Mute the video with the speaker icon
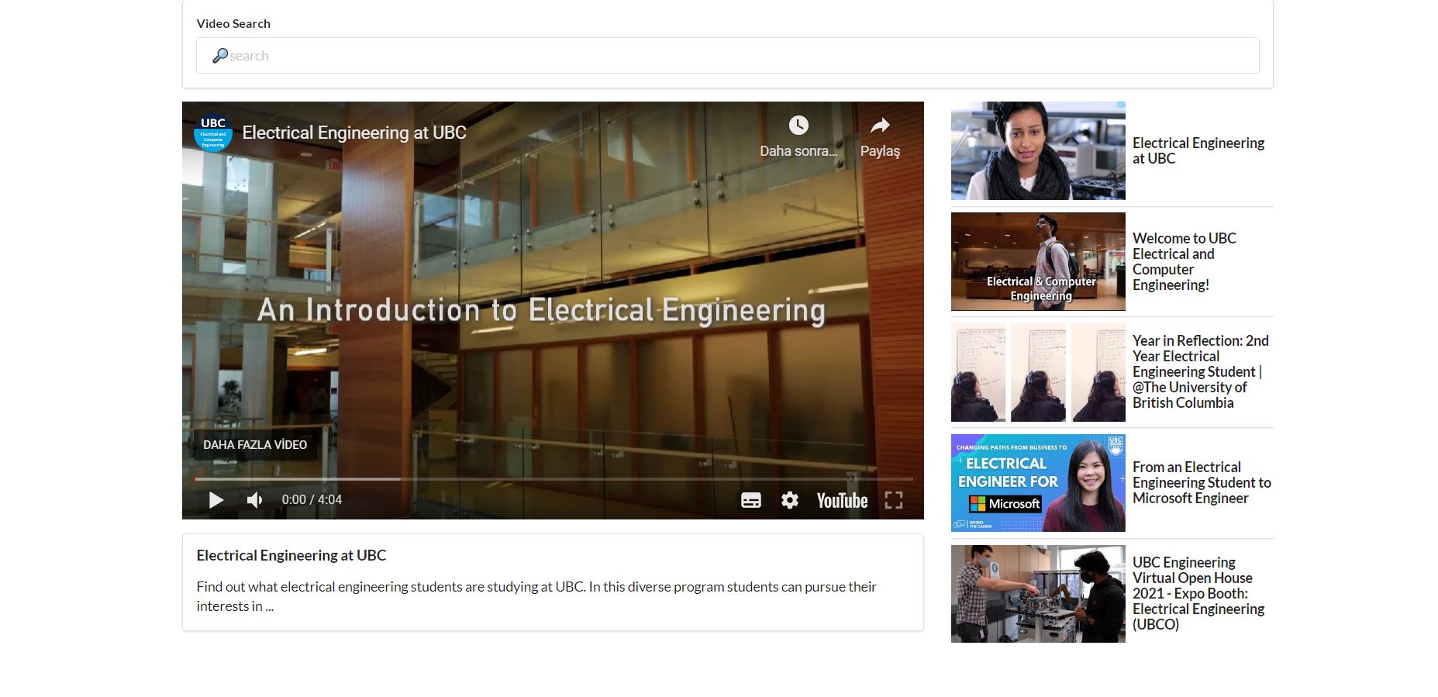The image size is (1438, 697). coord(254,500)
